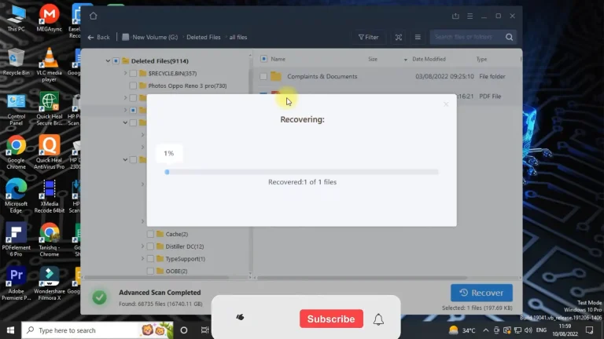The image size is (604, 339).
Task: Click the file list horizontal scrollbar
Action: click(362, 278)
